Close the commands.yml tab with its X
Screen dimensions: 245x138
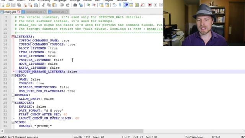pos(44,12)
